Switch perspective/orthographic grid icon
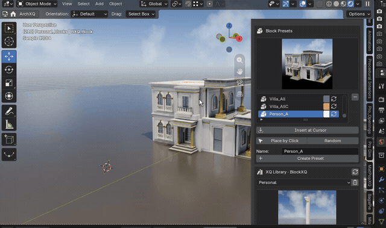This screenshot has height=228, width=386. (x=239, y=94)
